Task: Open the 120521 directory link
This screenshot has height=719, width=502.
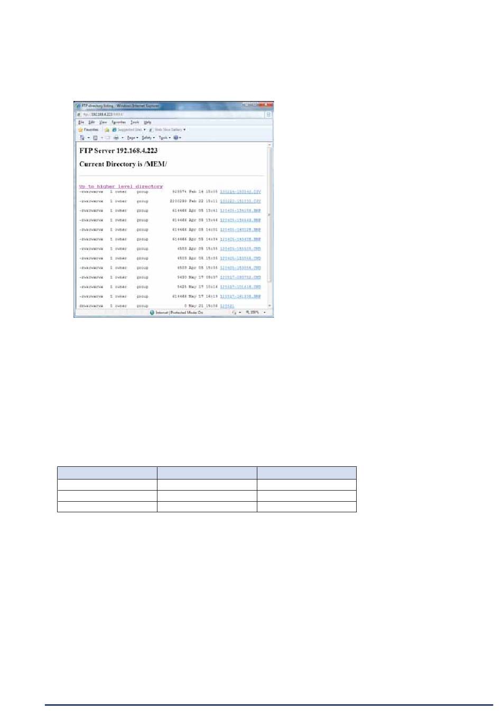Action: [227, 306]
